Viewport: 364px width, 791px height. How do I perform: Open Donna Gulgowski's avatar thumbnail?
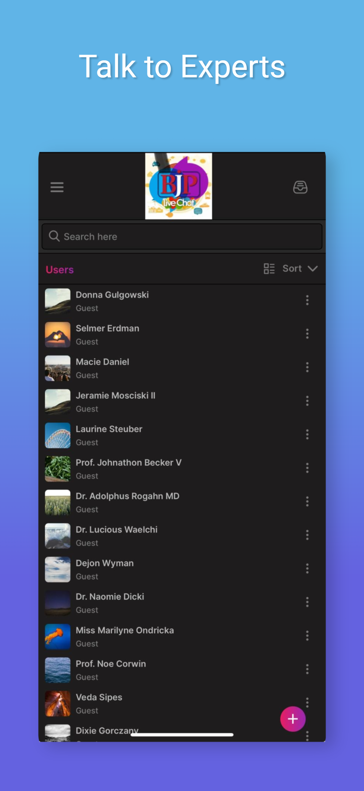click(x=58, y=301)
